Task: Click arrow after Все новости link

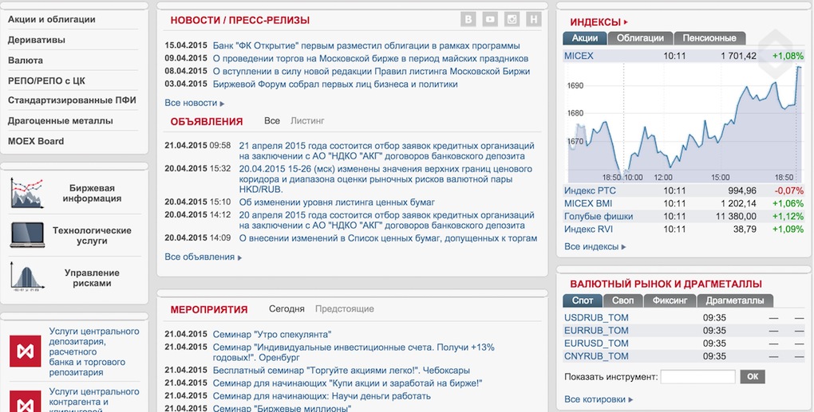Action: click(x=222, y=104)
